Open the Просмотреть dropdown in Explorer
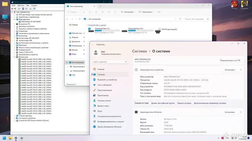This screenshot has width=252, height=141. tap(146, 12)
